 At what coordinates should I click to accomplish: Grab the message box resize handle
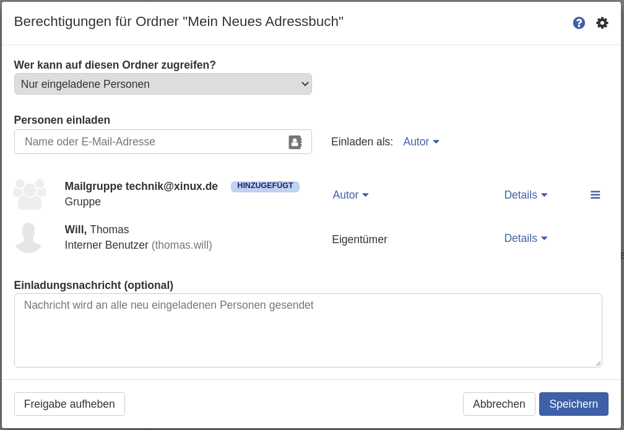click(598, 364)
